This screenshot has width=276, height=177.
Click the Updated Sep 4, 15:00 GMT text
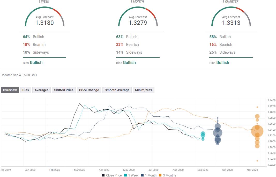point(19,75)
